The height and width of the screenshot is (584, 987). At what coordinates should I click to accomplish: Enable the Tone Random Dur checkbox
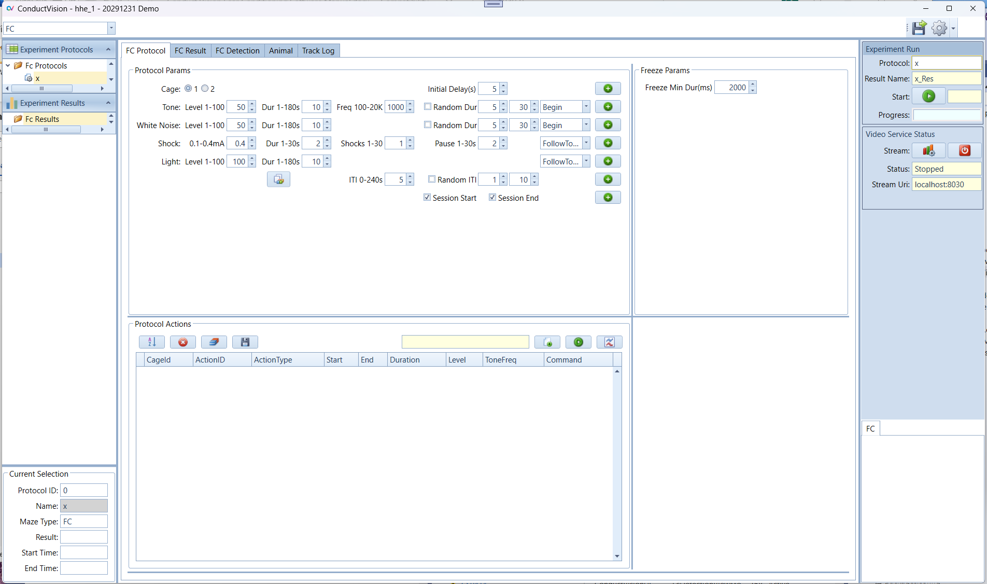(x=428, y=107)
